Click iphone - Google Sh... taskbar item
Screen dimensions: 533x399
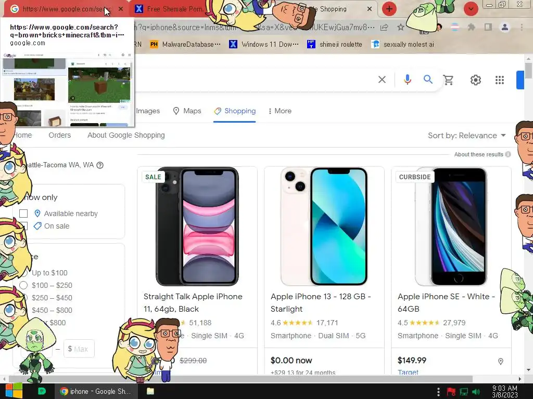point(96,391)
